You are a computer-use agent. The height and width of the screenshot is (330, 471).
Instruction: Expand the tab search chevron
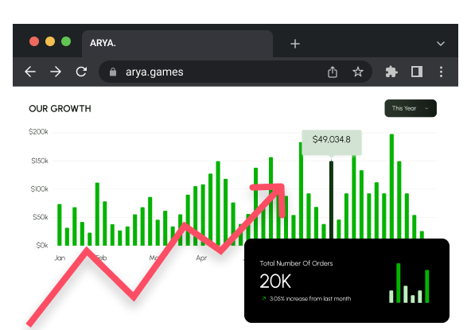point(440,44)
